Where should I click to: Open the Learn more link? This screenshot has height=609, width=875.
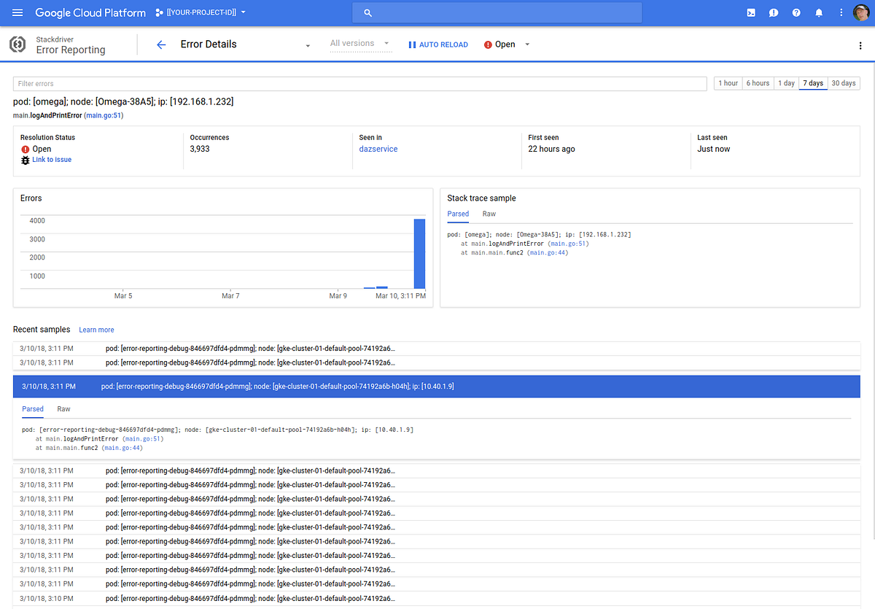click(x=96, y=330)
